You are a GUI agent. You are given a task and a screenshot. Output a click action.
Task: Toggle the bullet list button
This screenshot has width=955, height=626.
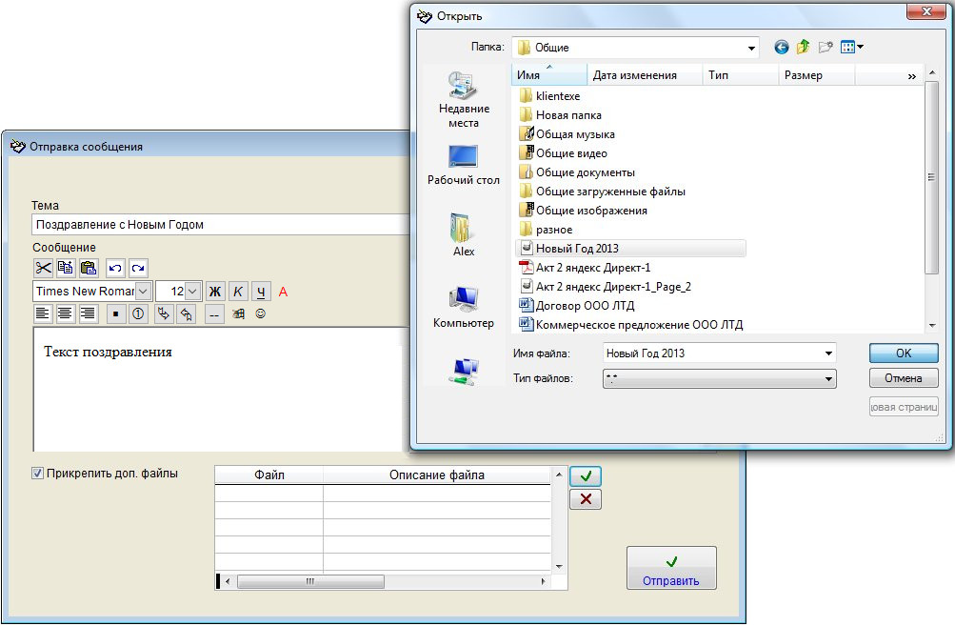[115, 313]
